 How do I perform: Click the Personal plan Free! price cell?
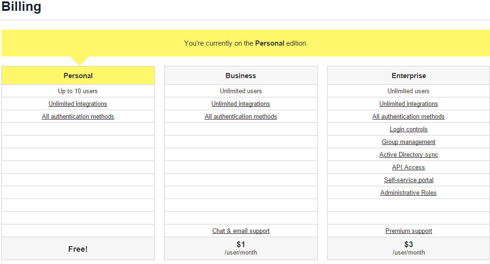click(78, 249)
